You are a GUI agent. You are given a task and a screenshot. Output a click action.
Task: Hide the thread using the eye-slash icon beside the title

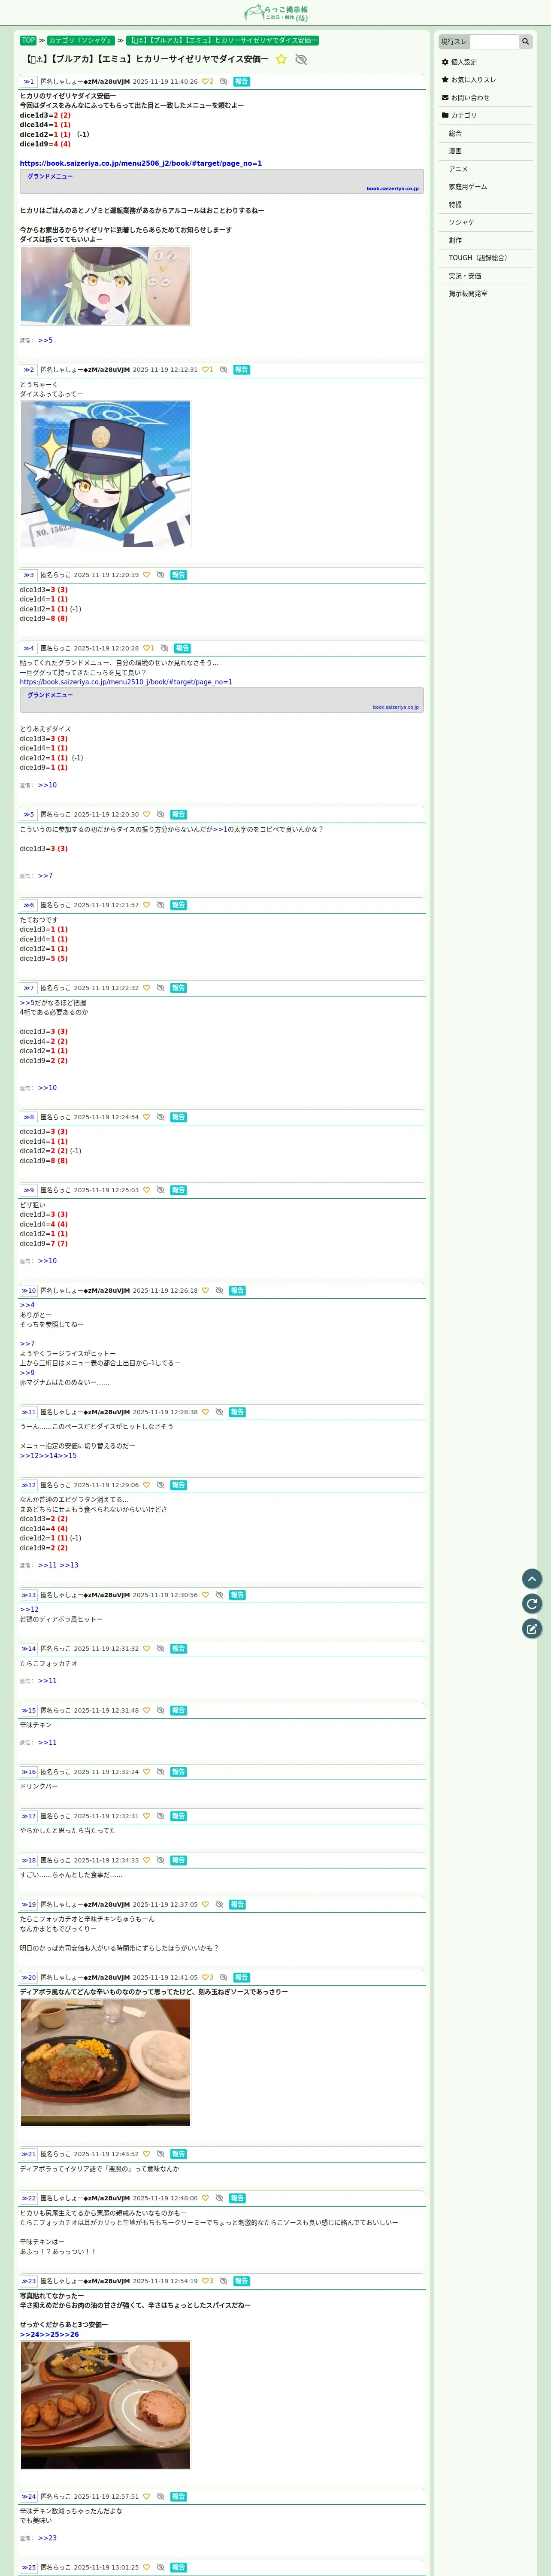pos(301,59)
